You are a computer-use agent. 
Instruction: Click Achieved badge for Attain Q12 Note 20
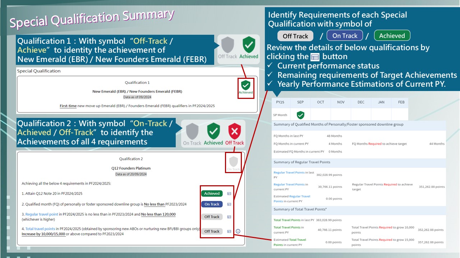(212, 193)
